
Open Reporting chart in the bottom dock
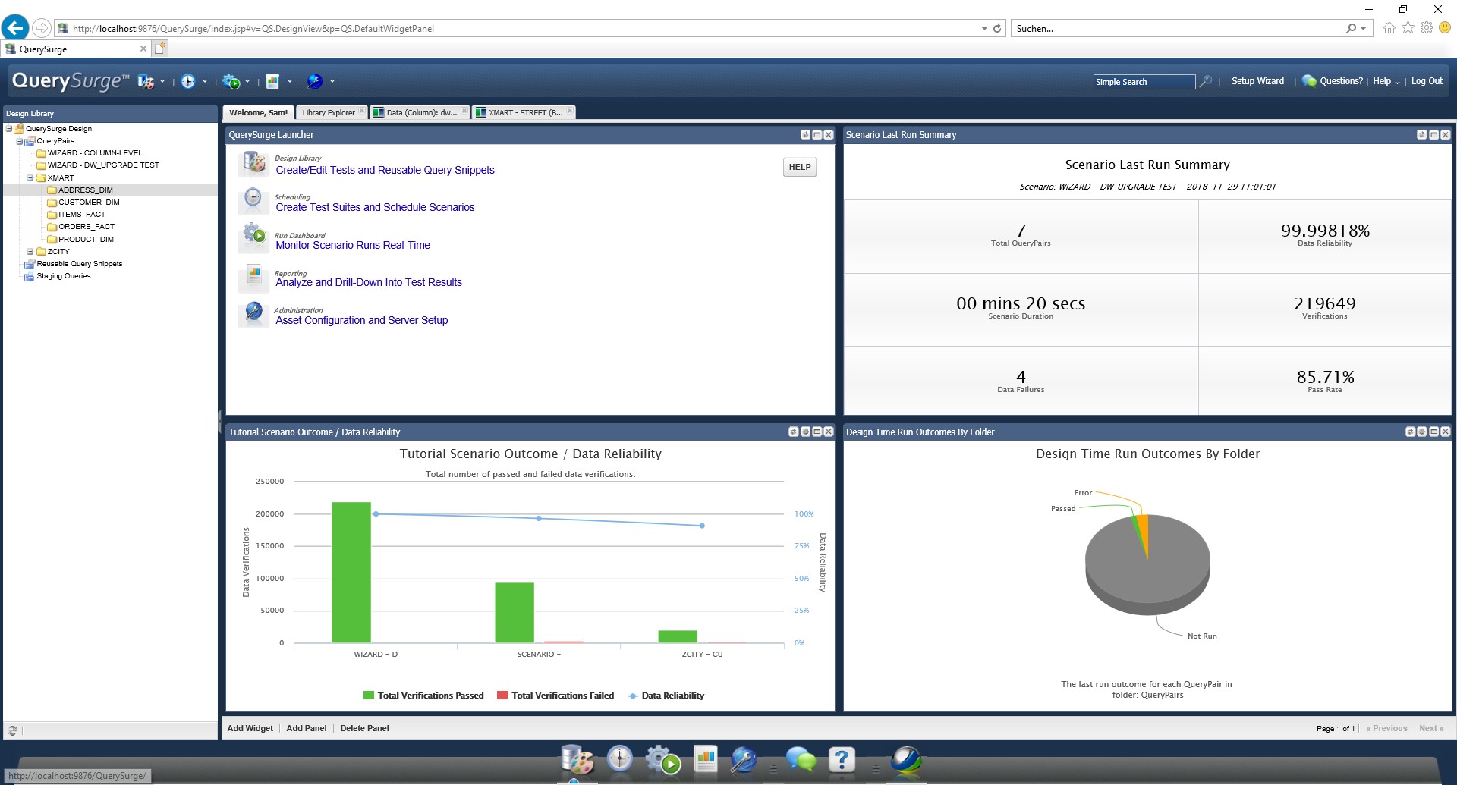tap(706, 758)
